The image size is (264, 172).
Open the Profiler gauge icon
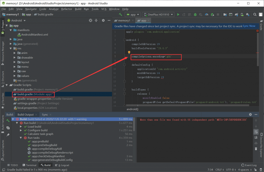click(207, 15)
